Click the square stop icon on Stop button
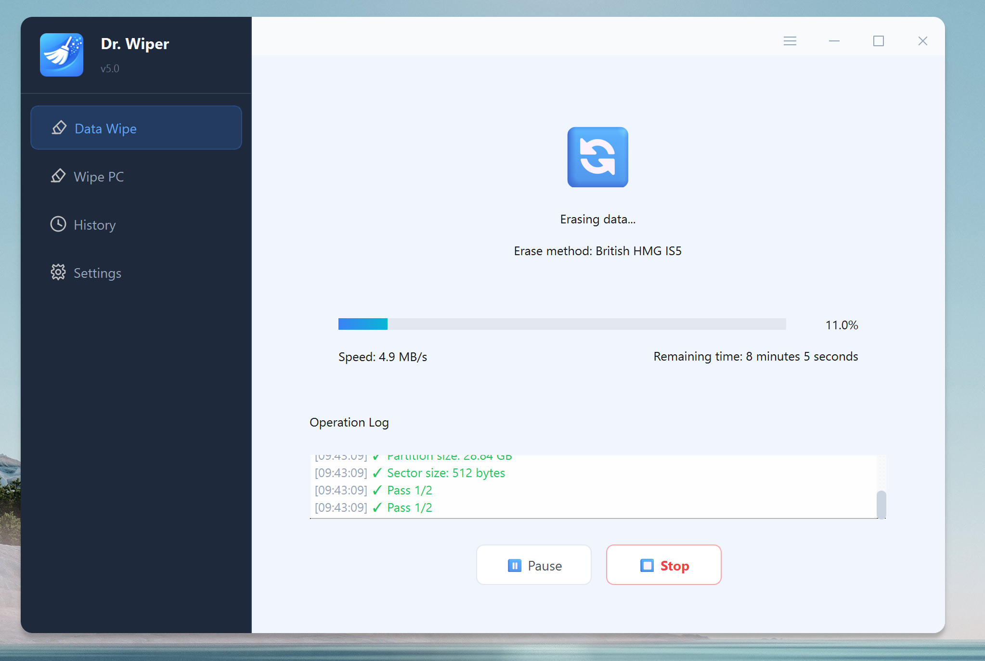985x661 pixels. tap(647, 565)
